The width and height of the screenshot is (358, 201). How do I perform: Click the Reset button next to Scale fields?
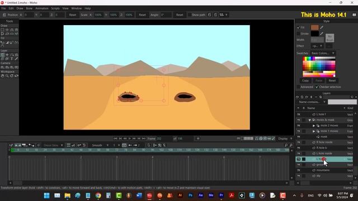(x=142, y=15)
